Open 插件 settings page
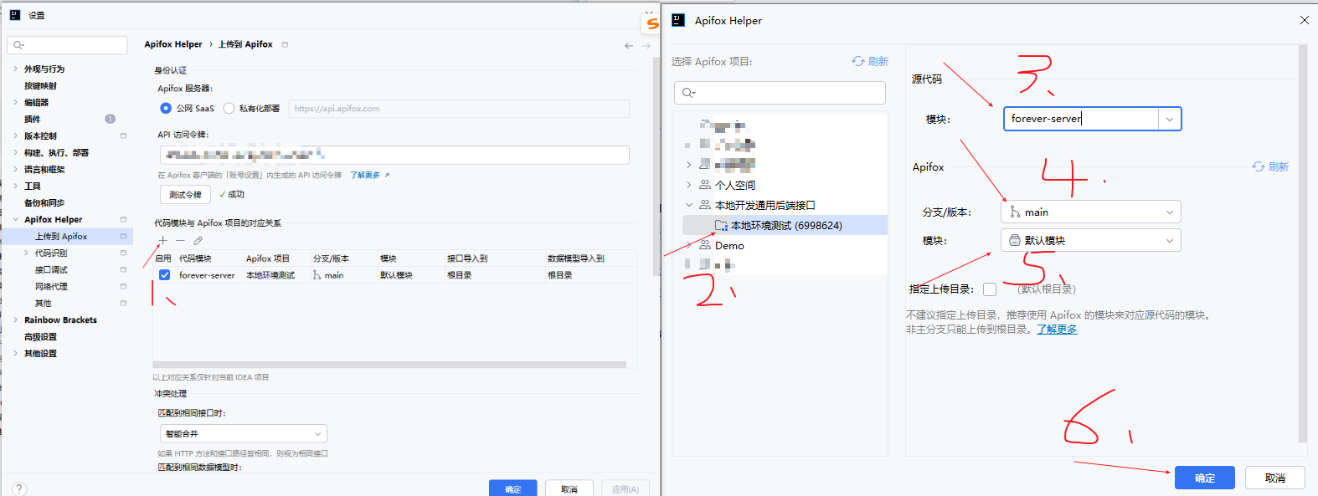 point(32,119)
